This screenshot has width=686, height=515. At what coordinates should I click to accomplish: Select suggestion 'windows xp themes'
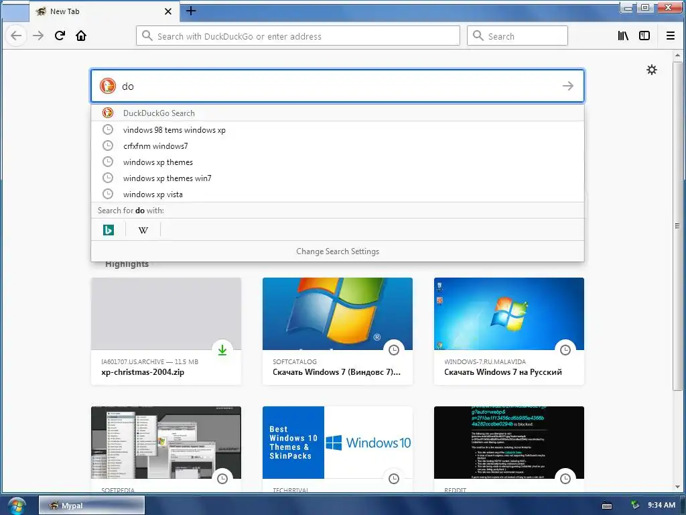click(x=338, y=162)
